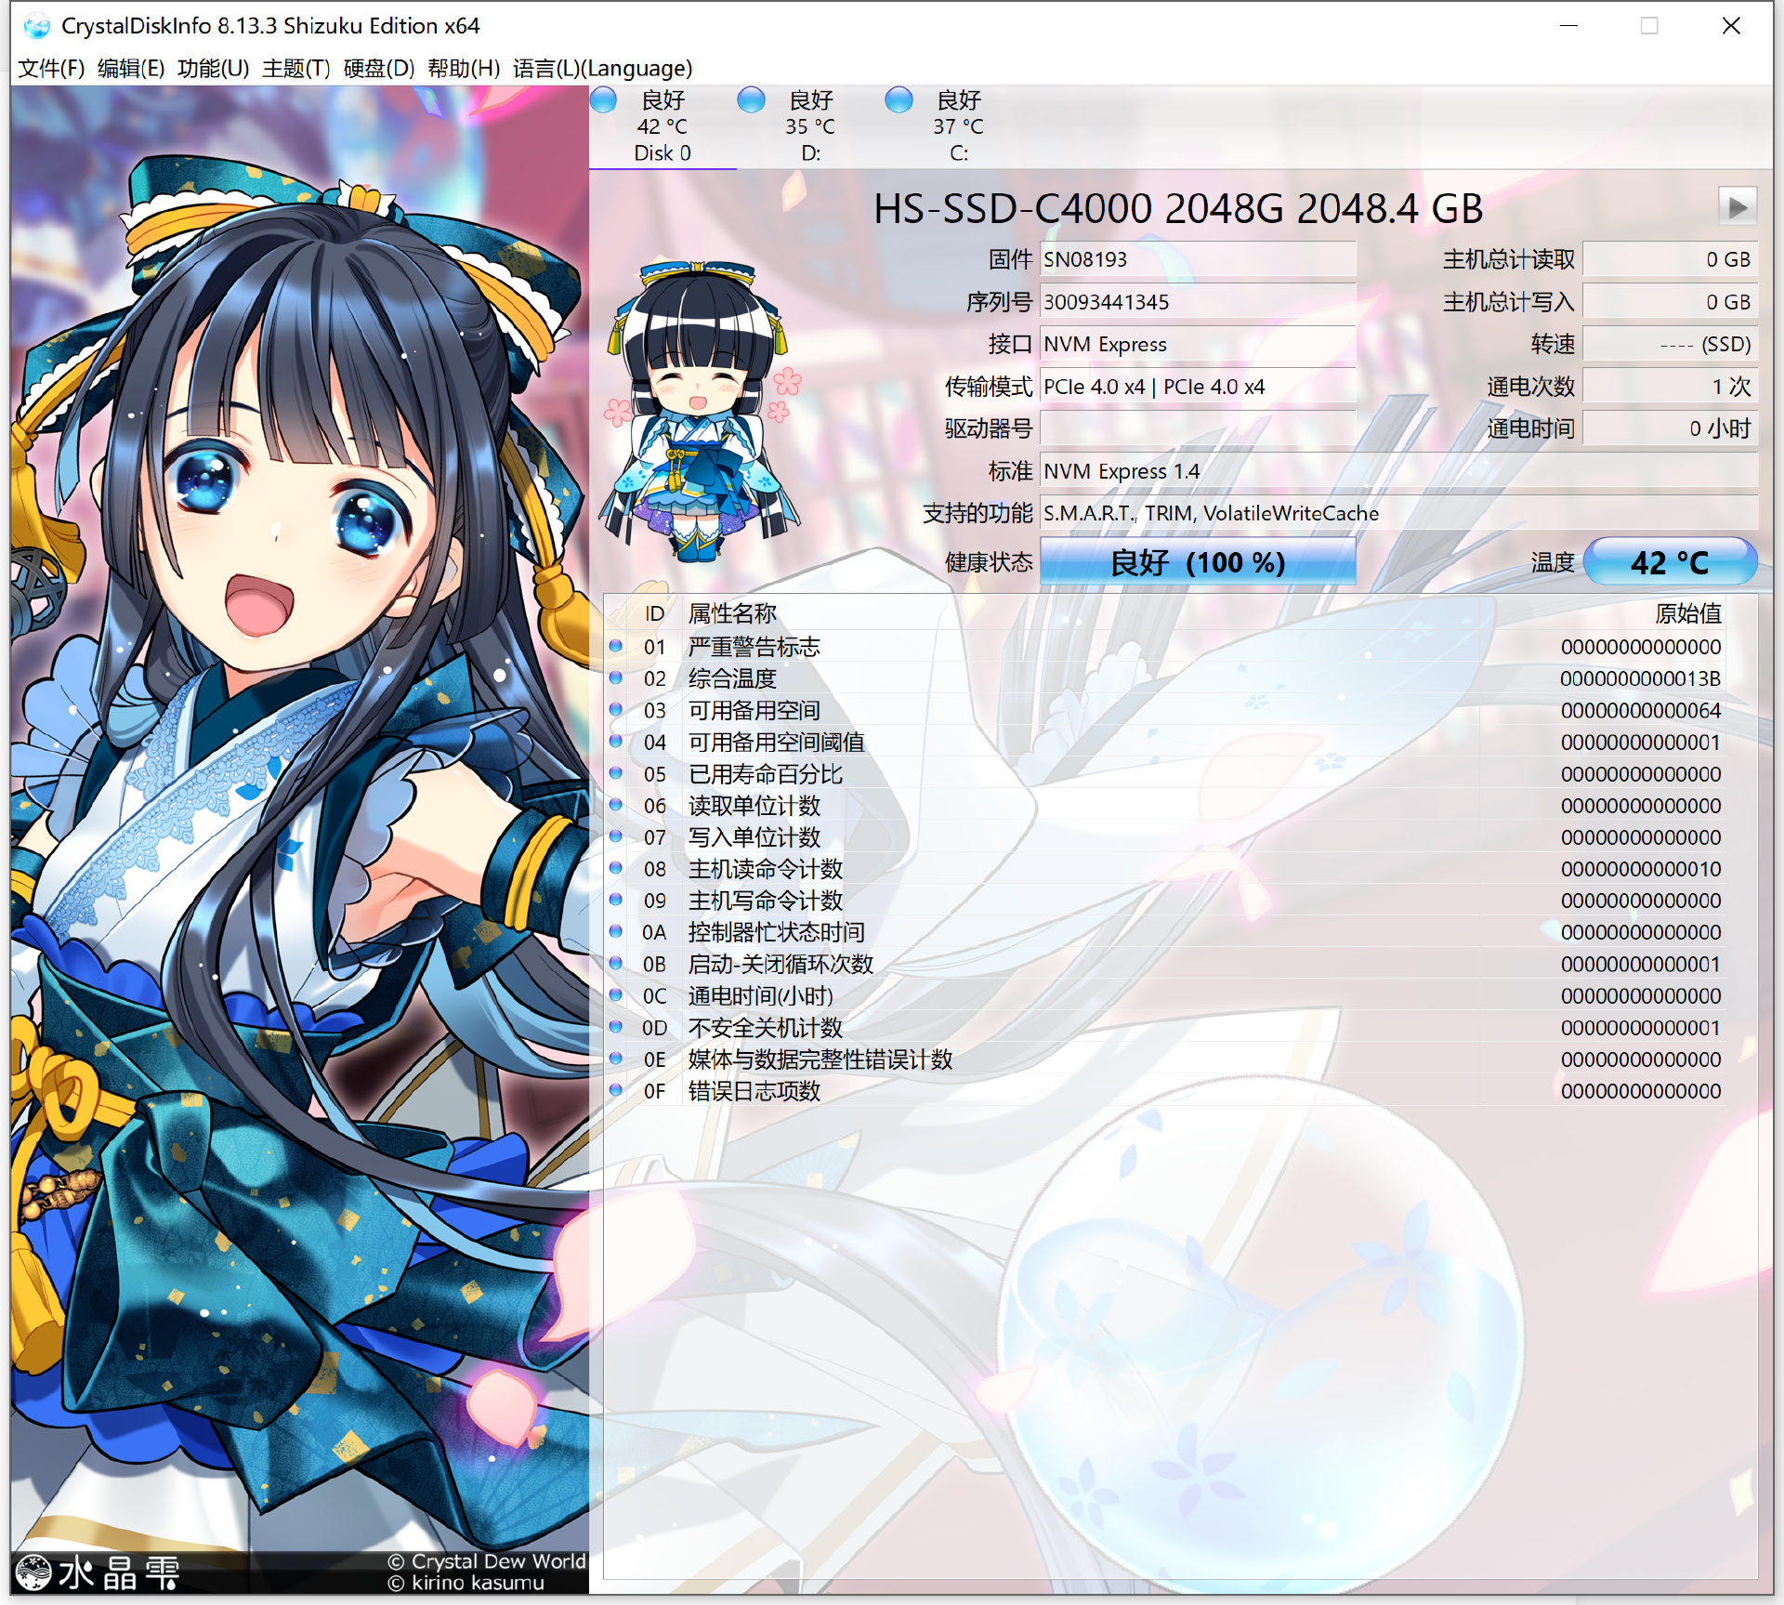Screen dimensions: 1784x1605
Task: Click the 固件 firmware SN08193 field
Action: 1197,259
